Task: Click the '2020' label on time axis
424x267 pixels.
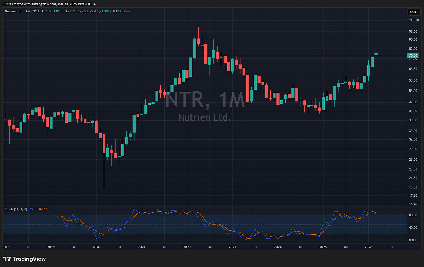Action: pyautogui.click(x=96, y=247)
